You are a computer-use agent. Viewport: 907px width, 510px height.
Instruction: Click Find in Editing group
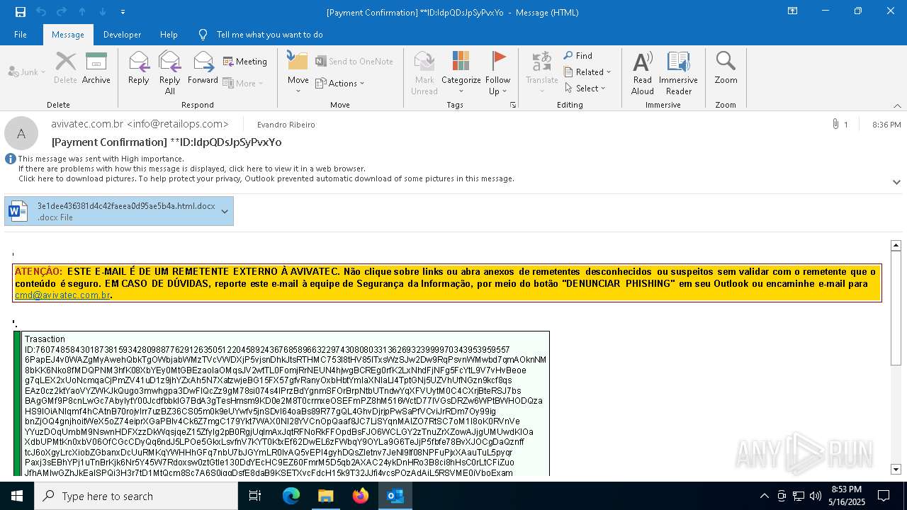point(578,56)
